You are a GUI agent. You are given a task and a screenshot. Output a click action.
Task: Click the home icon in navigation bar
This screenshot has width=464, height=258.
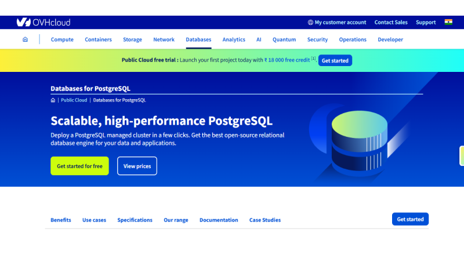(25, 39)
